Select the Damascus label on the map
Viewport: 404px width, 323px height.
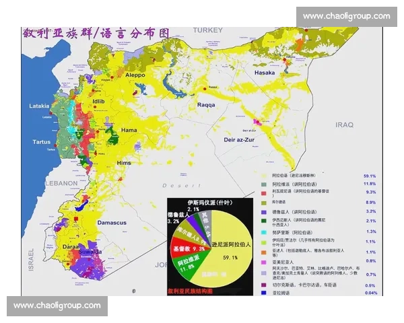point(111,222)
